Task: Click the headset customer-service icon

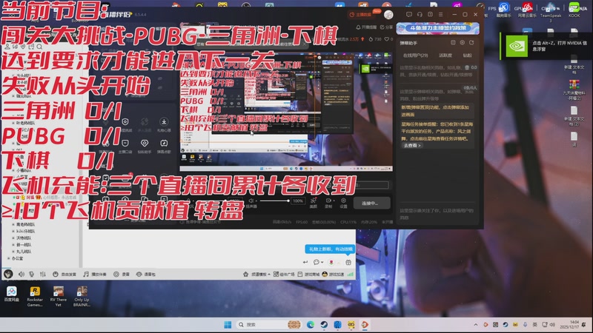Action: pos(420,14)
